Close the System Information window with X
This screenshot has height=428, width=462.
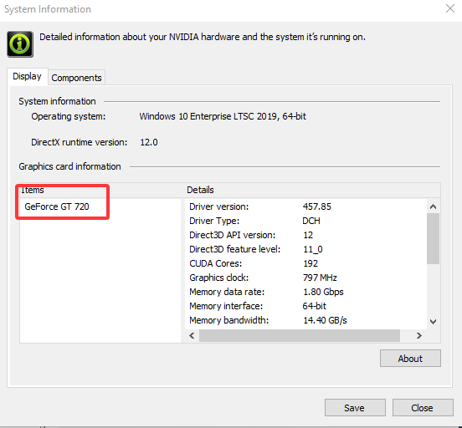(450, 8)
